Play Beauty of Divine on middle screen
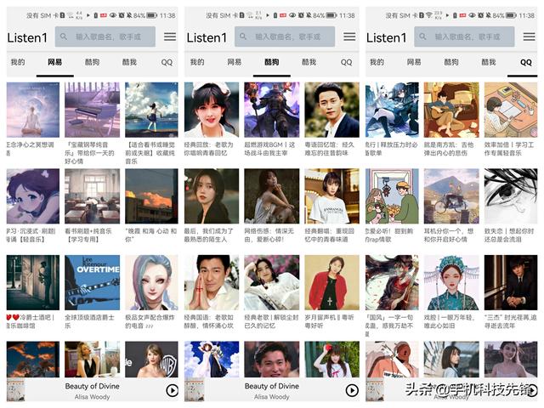 [352, 391]
